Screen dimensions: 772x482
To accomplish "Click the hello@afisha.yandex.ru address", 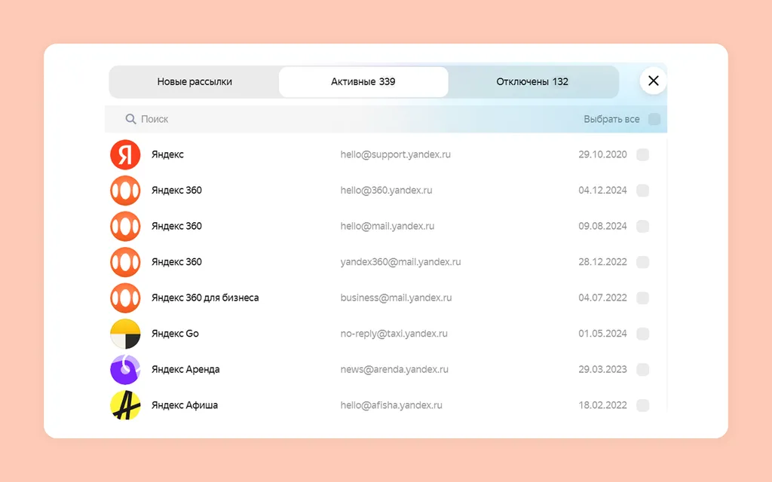I will coord(391,405).
